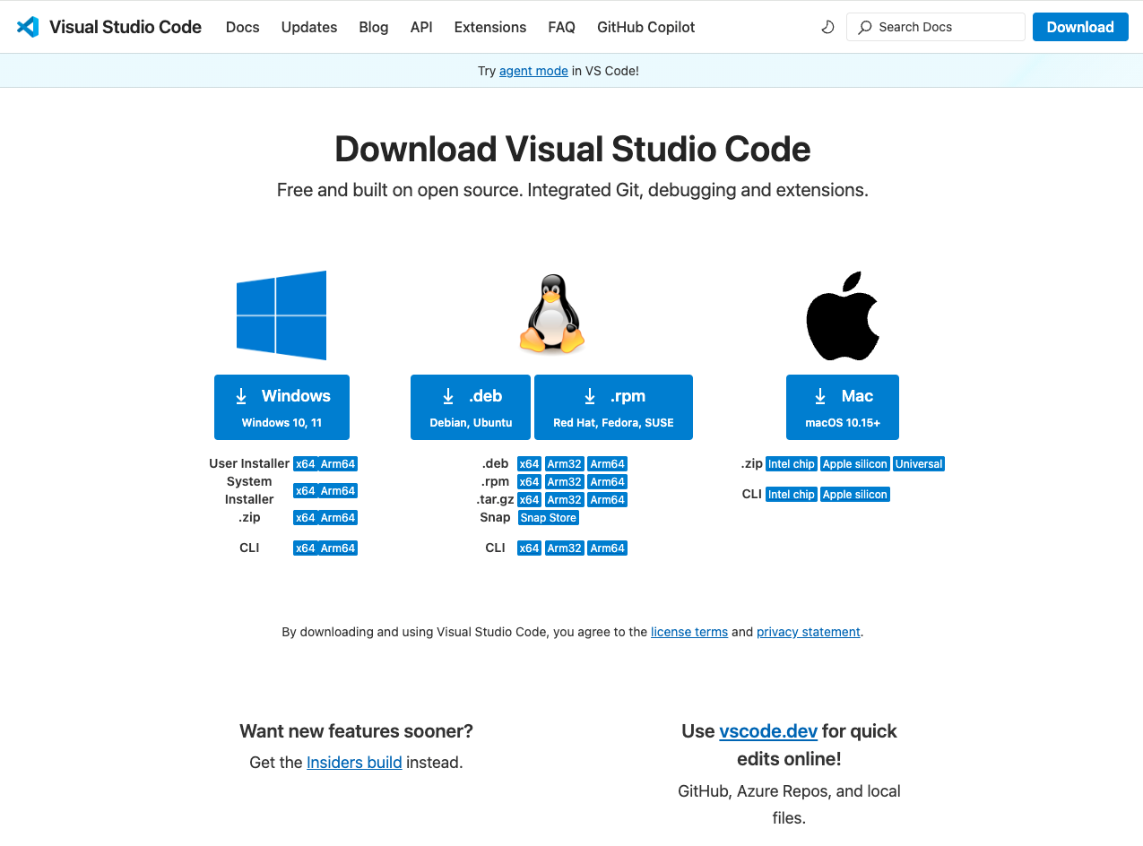This screenshot has width=1143, height=846.
Task: Open the Extensions nav item
Action: click(x=490, y=27)
